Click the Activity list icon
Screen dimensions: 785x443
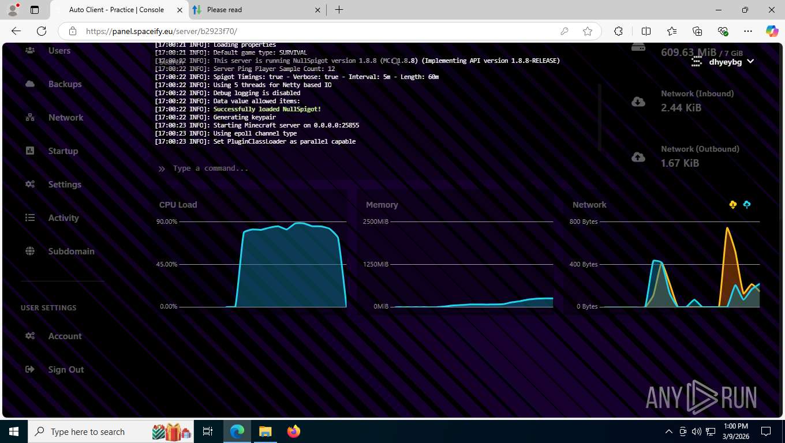(x=30, y=218)
